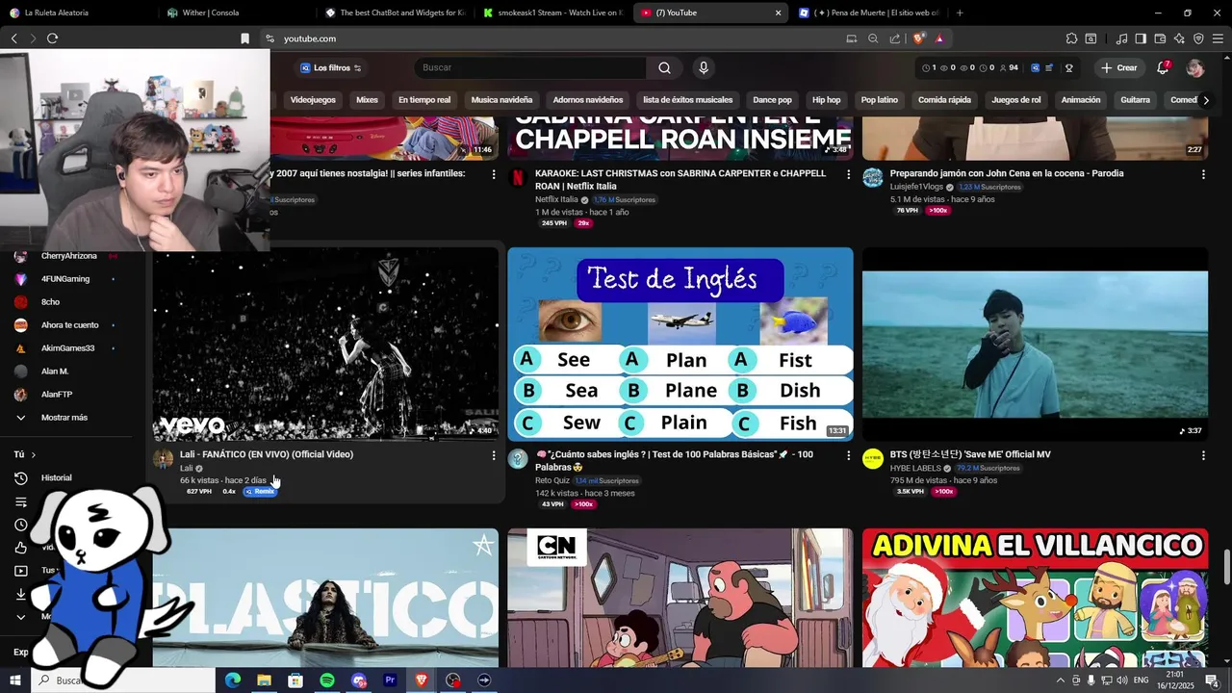Click the Crear button
The width and height of the screenshot is (1232, 693).
click(x=1119, y=68)
